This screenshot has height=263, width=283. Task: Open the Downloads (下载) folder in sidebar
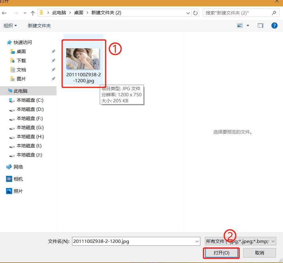click(x=21, y=60)
